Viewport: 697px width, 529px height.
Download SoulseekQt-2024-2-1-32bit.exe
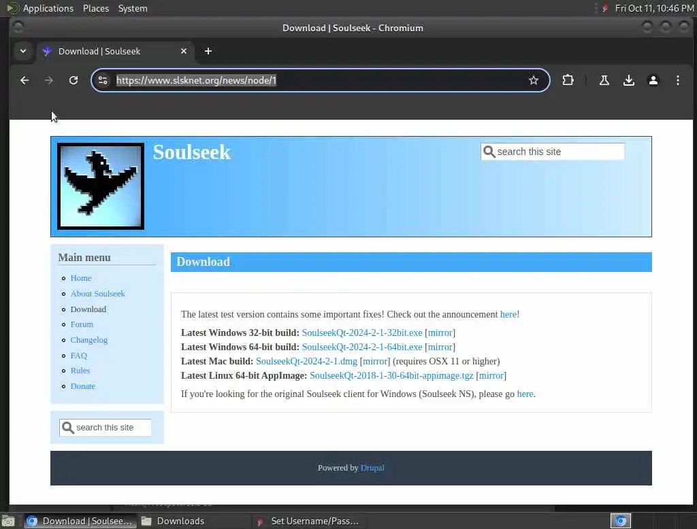[x=362, y=332]
